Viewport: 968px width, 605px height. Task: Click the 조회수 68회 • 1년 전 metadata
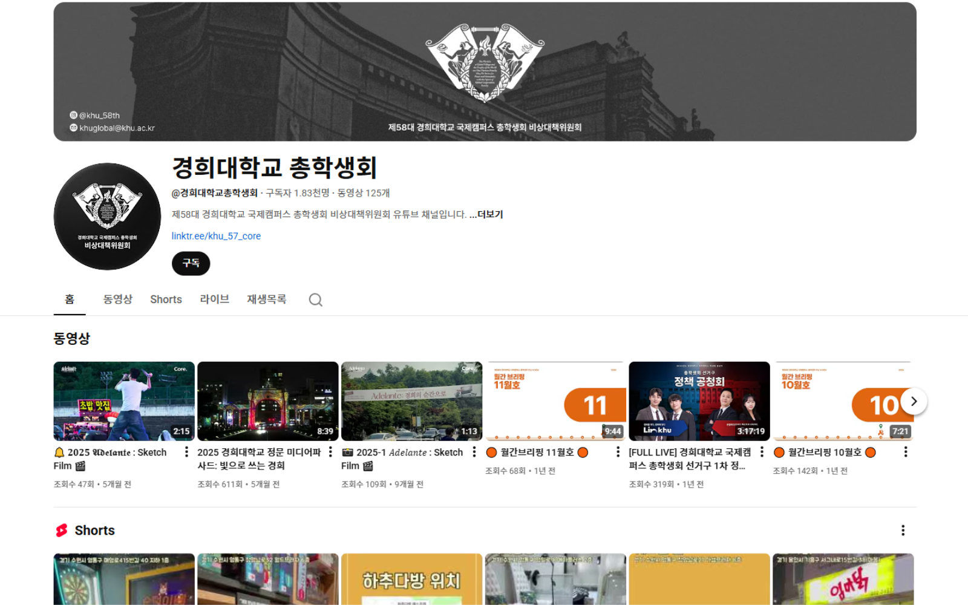[x=520, y=471]
